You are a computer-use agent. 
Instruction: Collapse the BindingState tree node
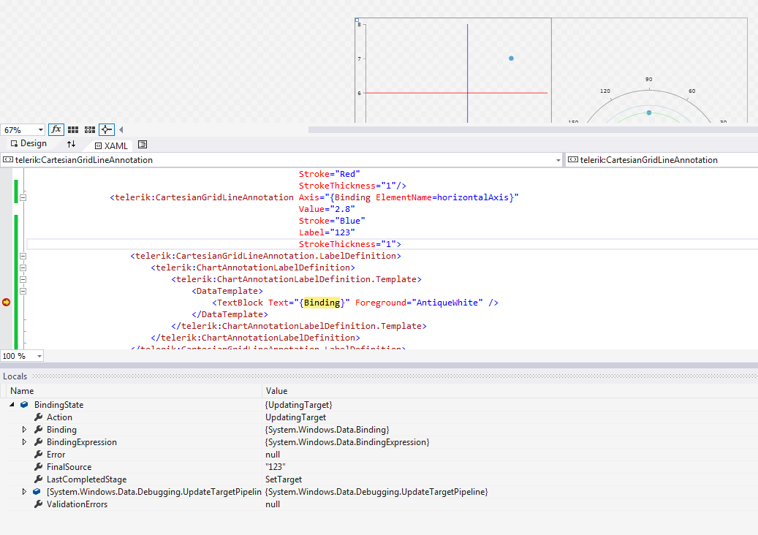pyautogui.click(x=12, y=404)
